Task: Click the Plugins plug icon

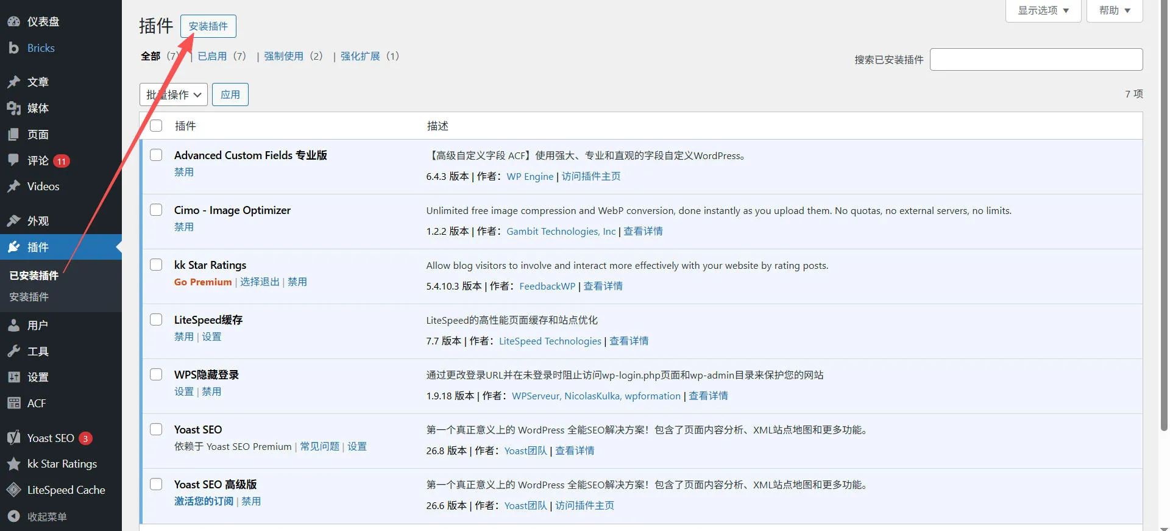Action: [x=14, y=247]
